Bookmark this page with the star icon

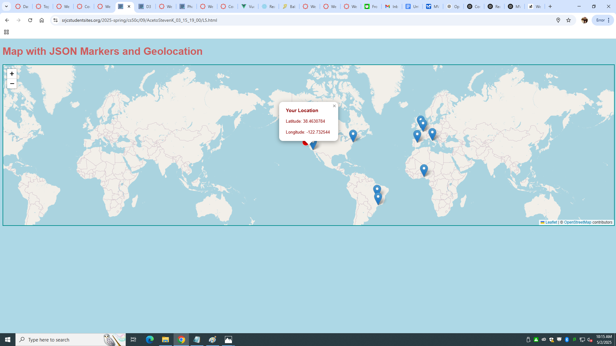point(569,20)
